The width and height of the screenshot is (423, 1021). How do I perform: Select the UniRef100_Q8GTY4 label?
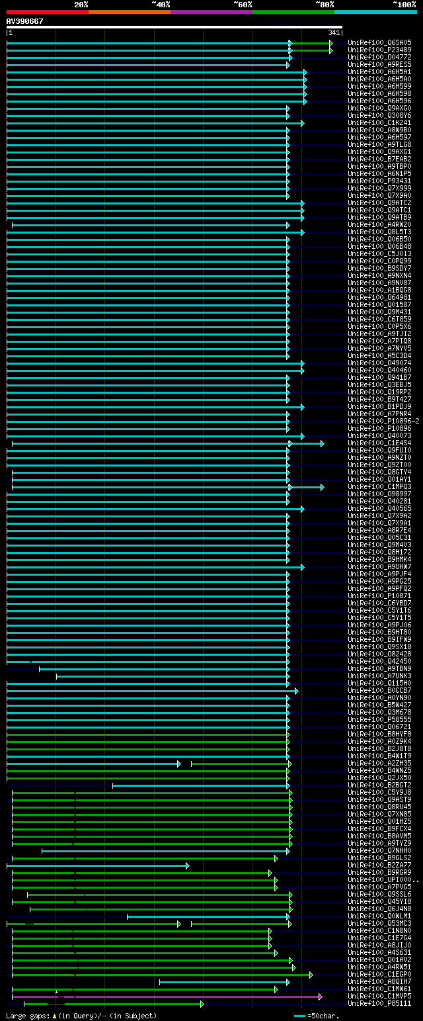click(379, 472)
